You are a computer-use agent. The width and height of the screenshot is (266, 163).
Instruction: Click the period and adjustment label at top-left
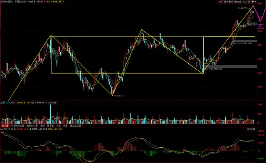pos(7,2)
